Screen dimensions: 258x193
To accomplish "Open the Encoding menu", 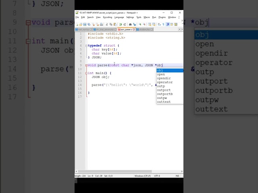I will tap(108, 17).
